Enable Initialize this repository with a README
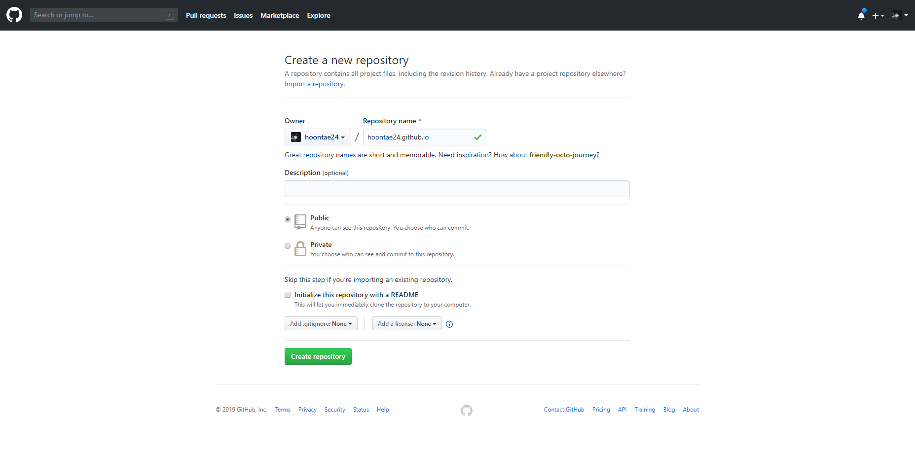 288,295
